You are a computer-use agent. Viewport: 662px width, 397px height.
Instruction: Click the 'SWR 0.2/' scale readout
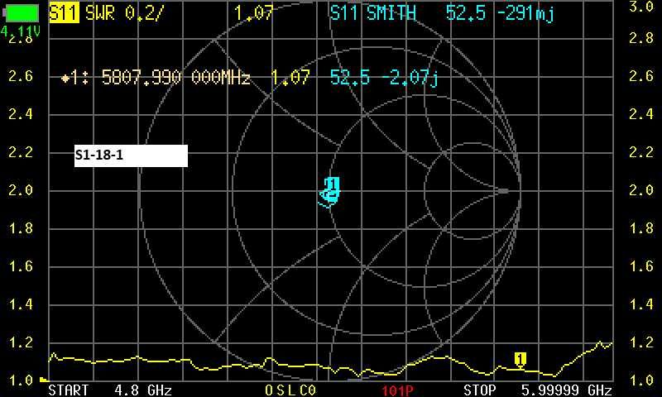coord(124,13)
